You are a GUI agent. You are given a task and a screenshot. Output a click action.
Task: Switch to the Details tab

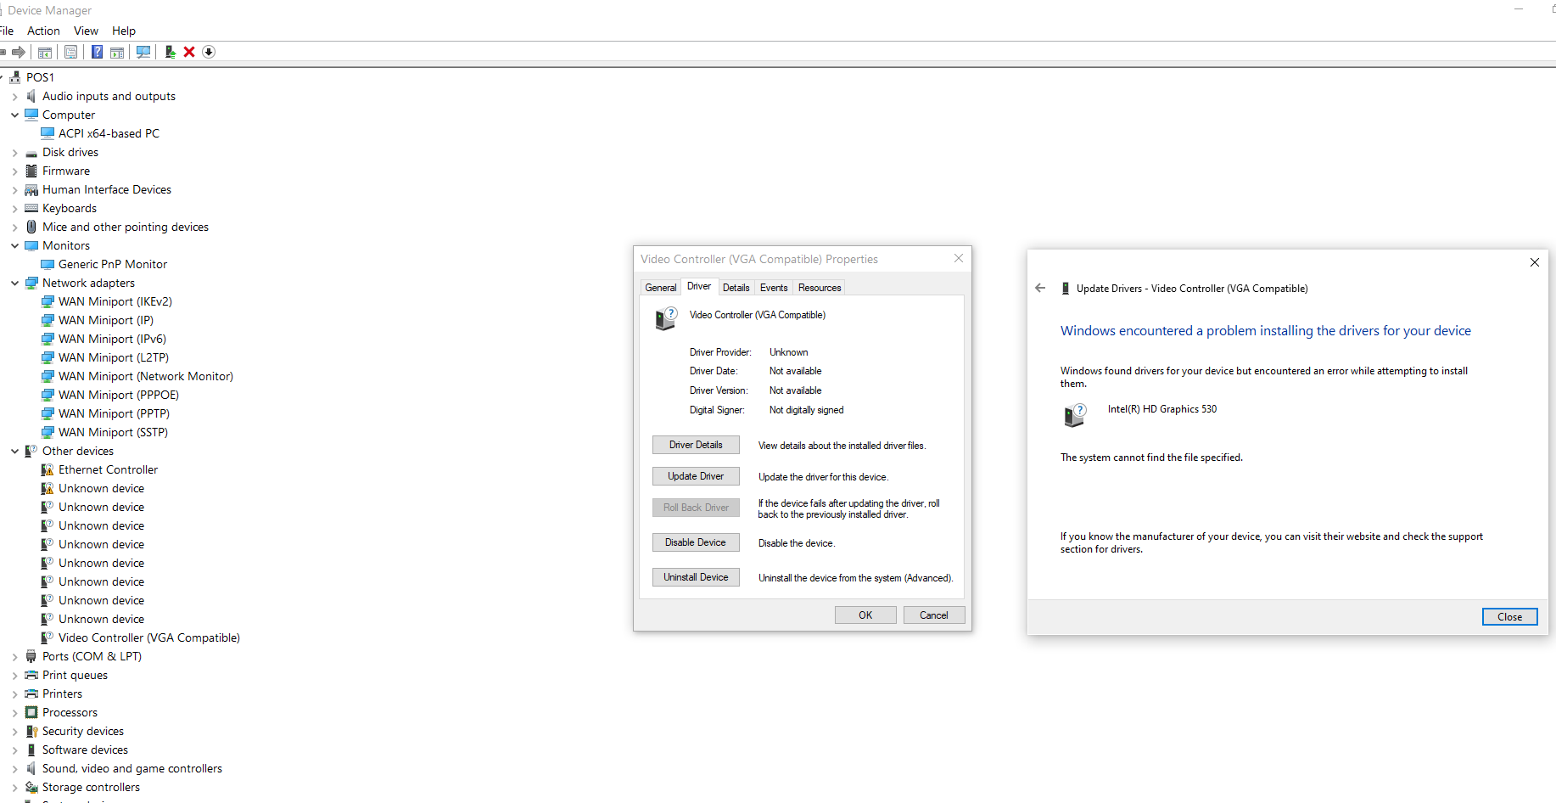[x=736, y=288]
